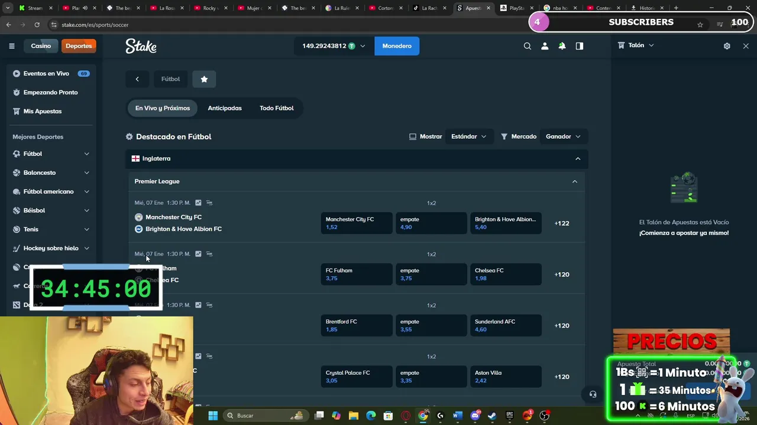This screenshot has width=757, height=425.
Task: Open Chrome from the taskbar
Action: tap(423, 416)
